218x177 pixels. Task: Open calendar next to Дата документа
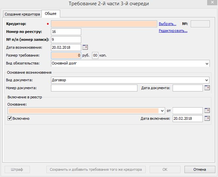(x=207, y=88)
